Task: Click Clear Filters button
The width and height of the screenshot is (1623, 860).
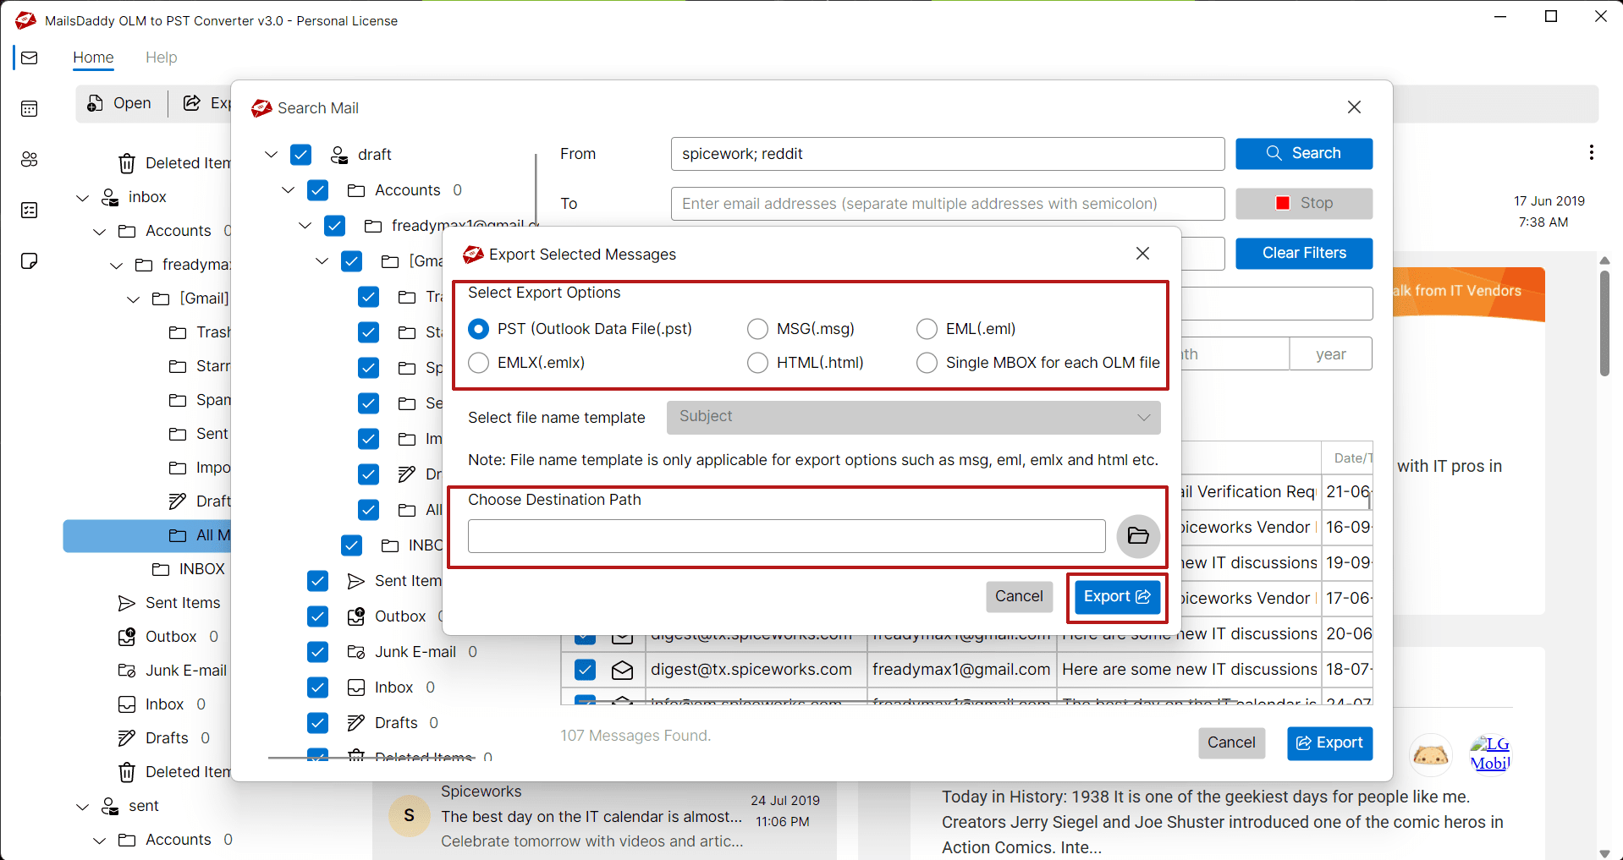Action: (x=1304, y=253)
